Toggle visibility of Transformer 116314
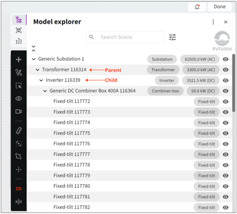The height and width of the screenshot is (214, 237). [x=226, y=70]
